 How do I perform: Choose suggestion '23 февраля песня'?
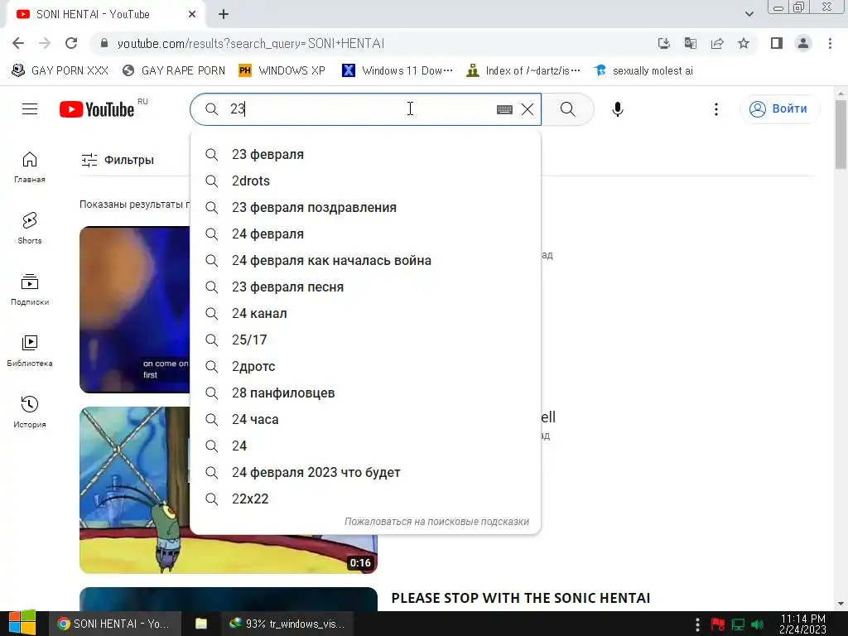point(365,287)
